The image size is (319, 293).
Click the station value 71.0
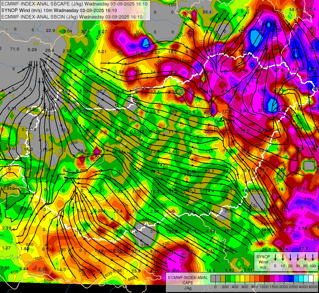pyautogui.click(x=15, y=49)
